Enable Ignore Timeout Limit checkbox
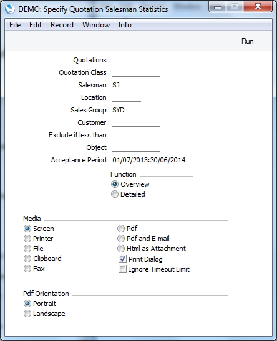This screenshot has width=277, height=341. [122, 269]
